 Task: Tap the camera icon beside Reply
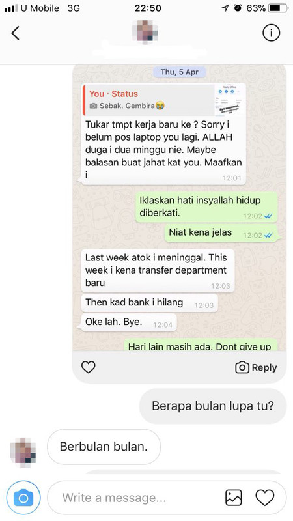(242, 367)
